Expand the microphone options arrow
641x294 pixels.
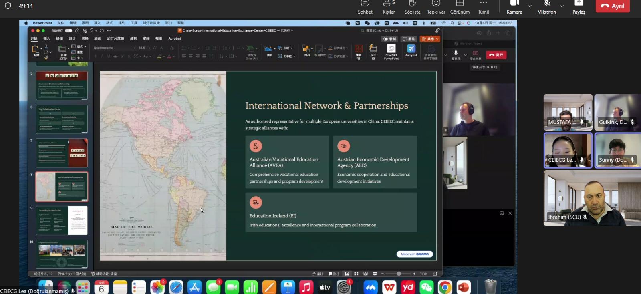(562, 6)
